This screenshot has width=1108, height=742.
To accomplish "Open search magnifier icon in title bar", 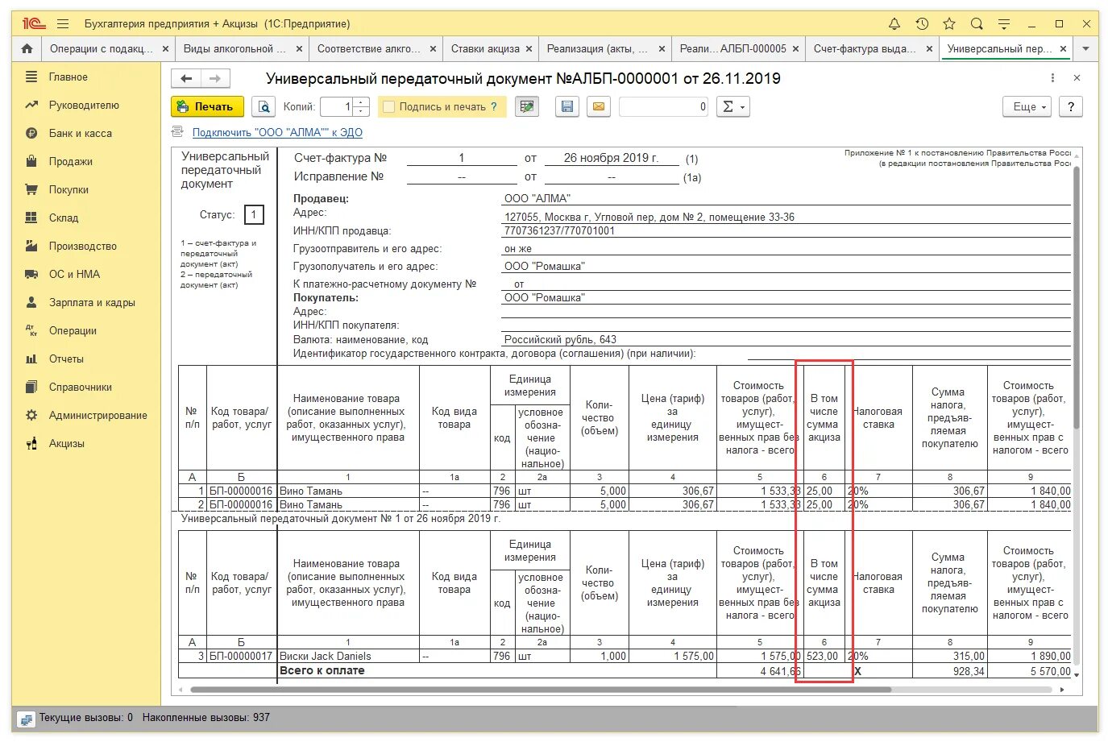I will (x=977, y=23).
